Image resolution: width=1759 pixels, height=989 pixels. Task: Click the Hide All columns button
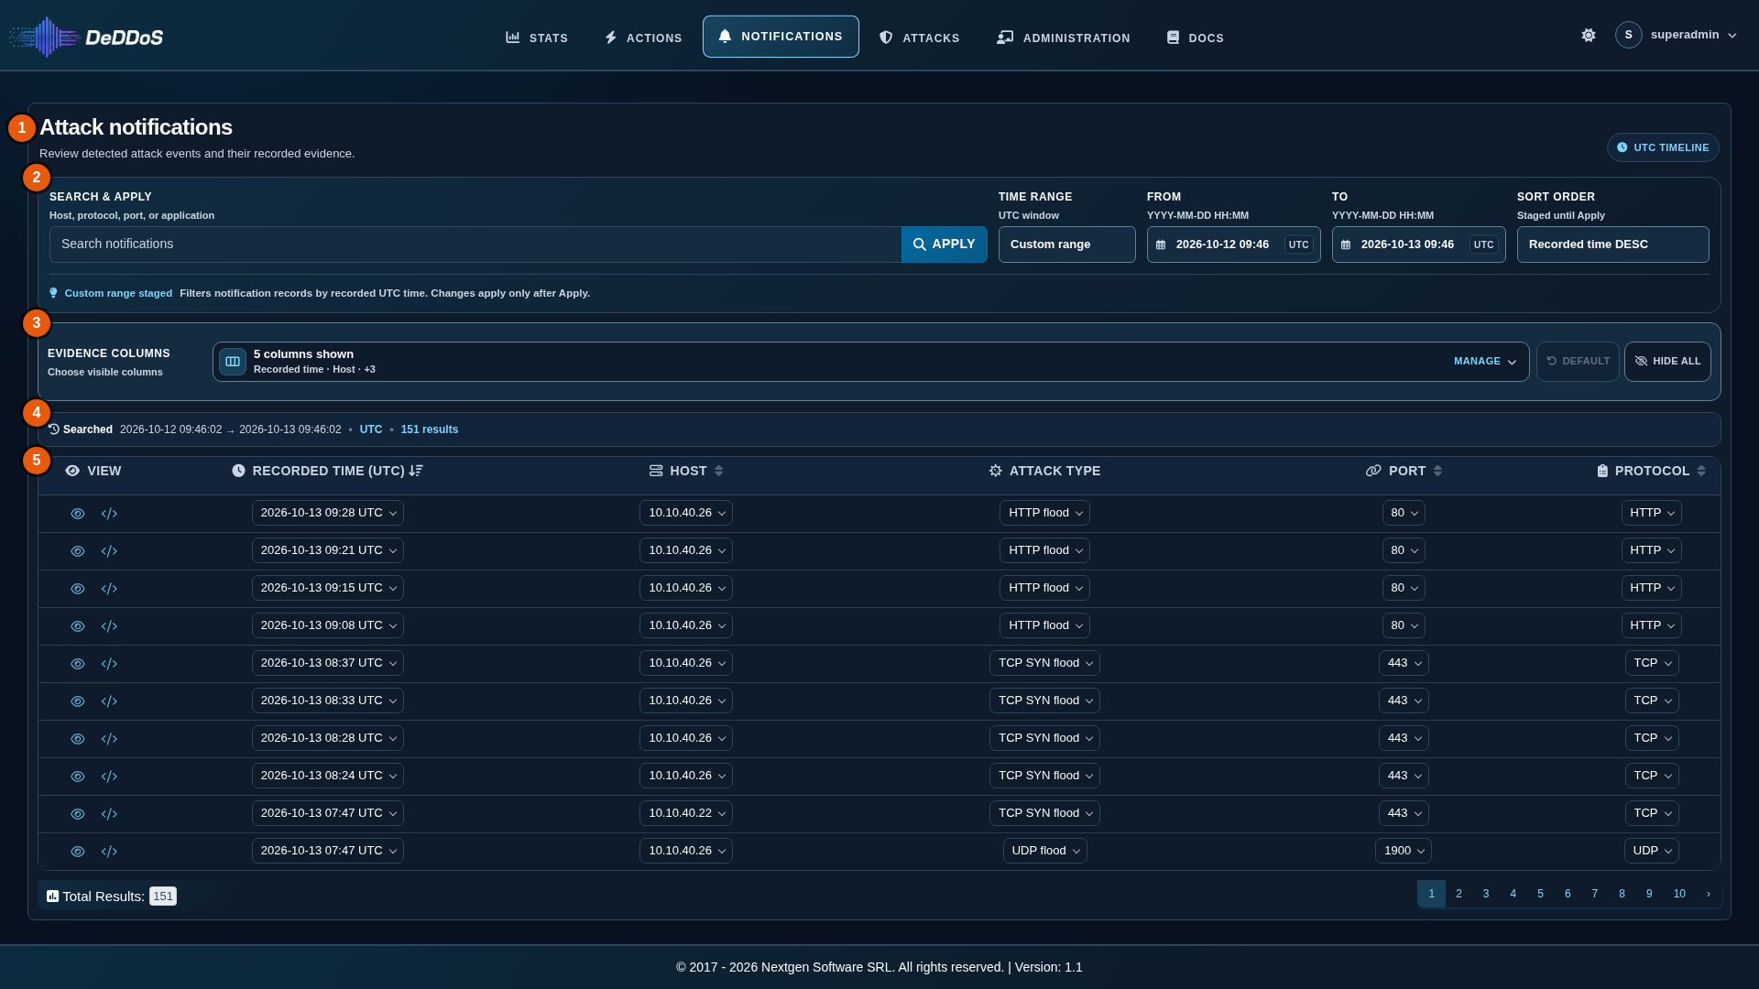(x=1667, y=362)
